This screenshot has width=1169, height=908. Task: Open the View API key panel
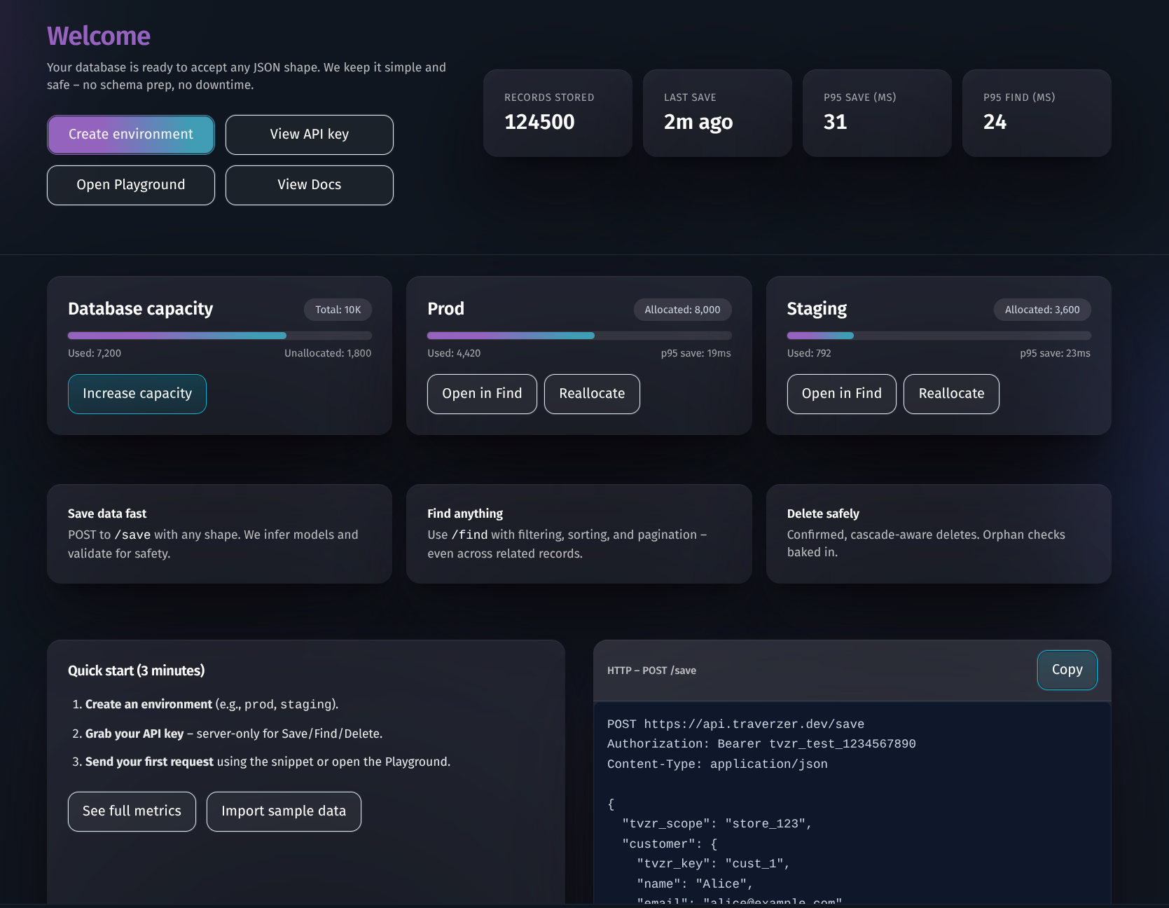(309, 134)
